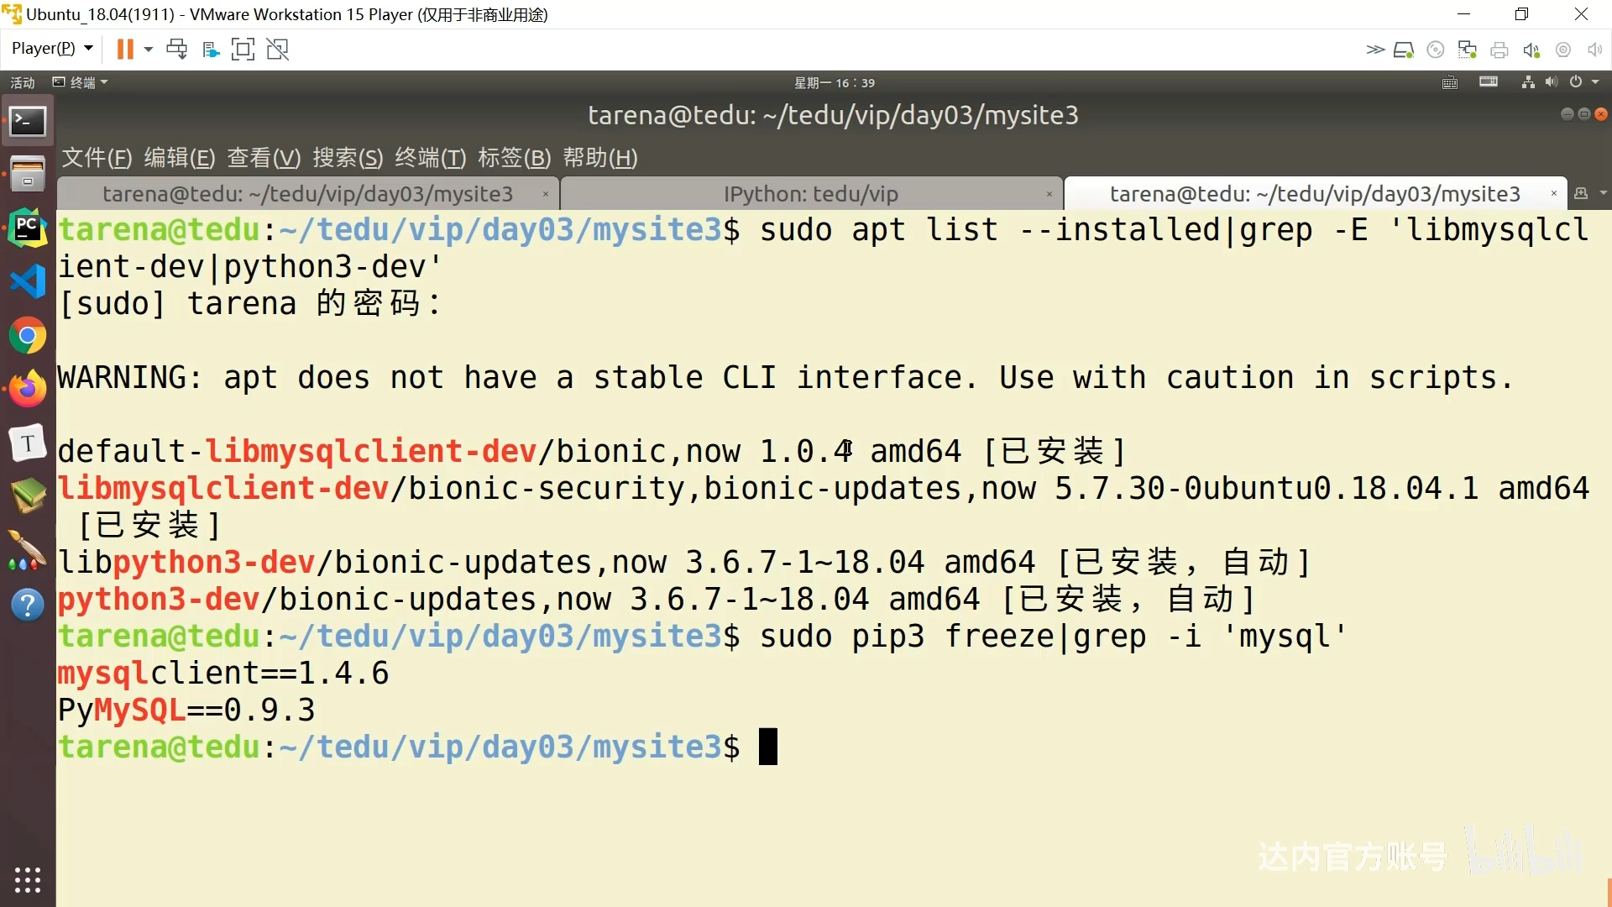Click the on-screen keyboard icon in top bar
Viewport: 1612px width, 907px height.
tap(1489, 81)
